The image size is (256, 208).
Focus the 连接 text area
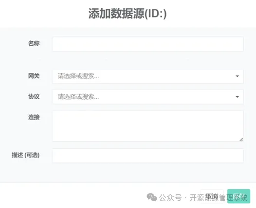(148, 126)
